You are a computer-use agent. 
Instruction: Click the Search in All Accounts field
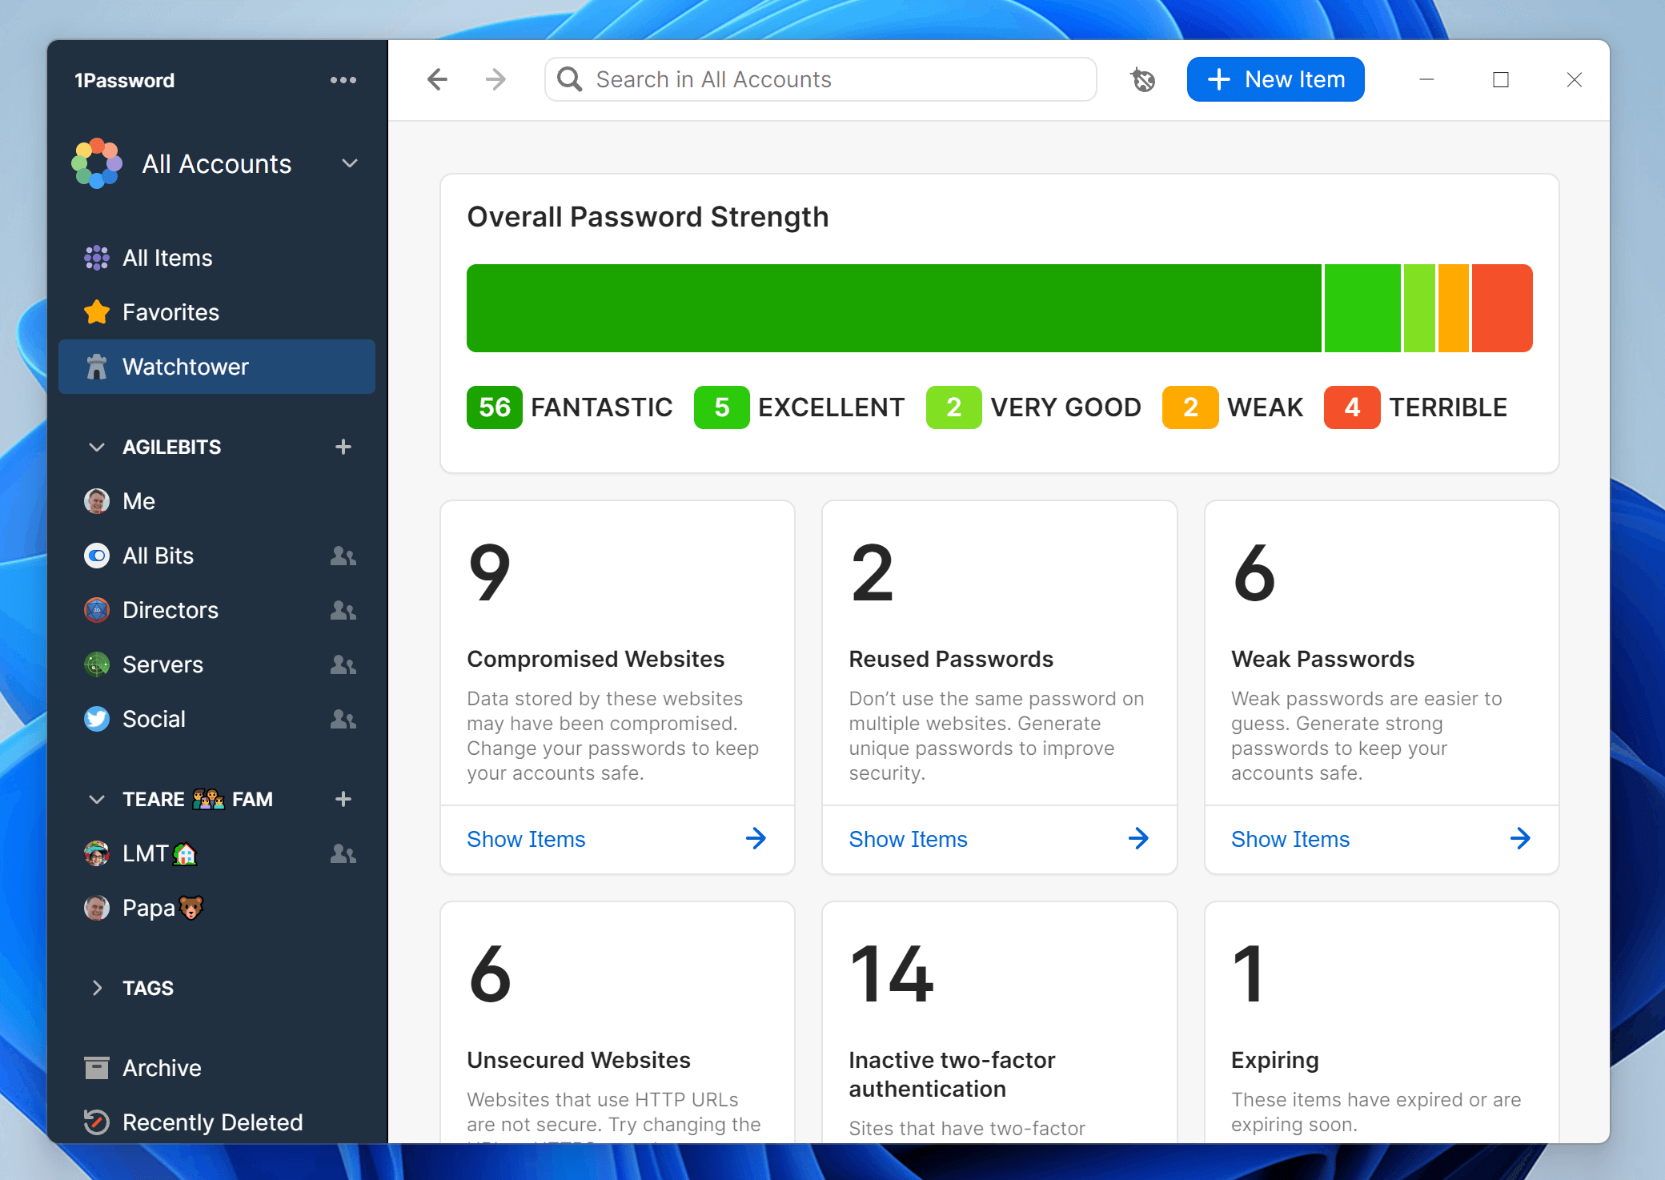tap(817, 79)
